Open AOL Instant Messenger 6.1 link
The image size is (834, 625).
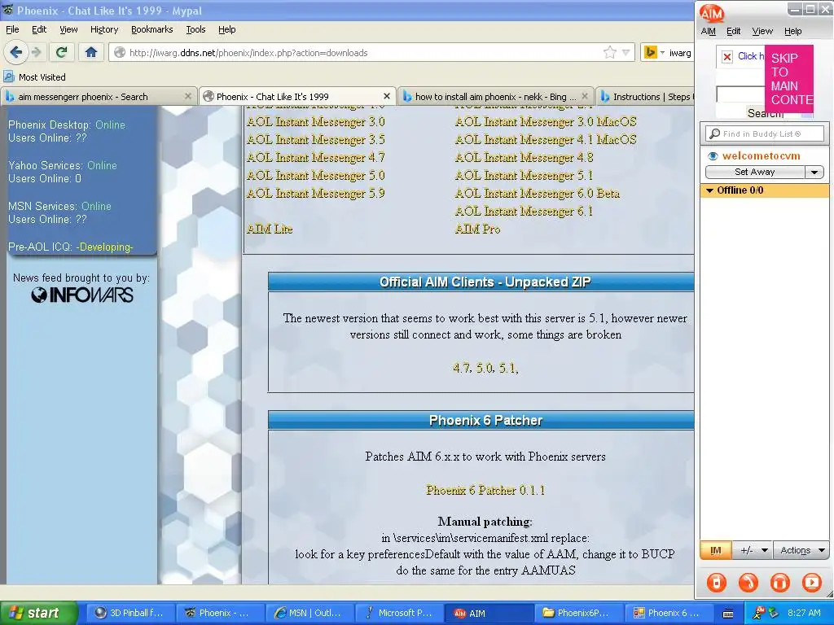point(524,212)
